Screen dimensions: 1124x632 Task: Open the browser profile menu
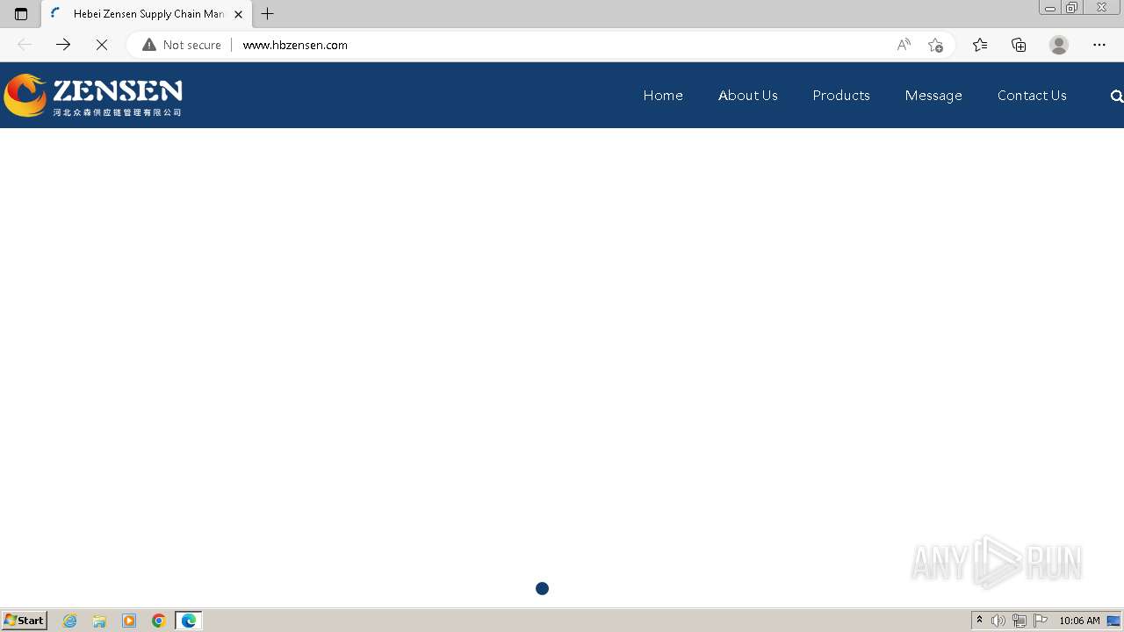pyautogui.click(x=1059, y=45)
